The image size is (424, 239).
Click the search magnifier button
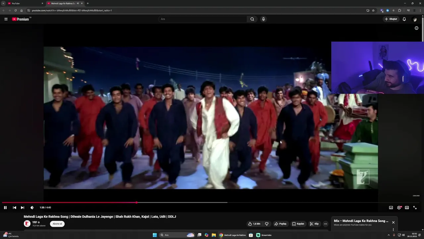pos(252,19)
